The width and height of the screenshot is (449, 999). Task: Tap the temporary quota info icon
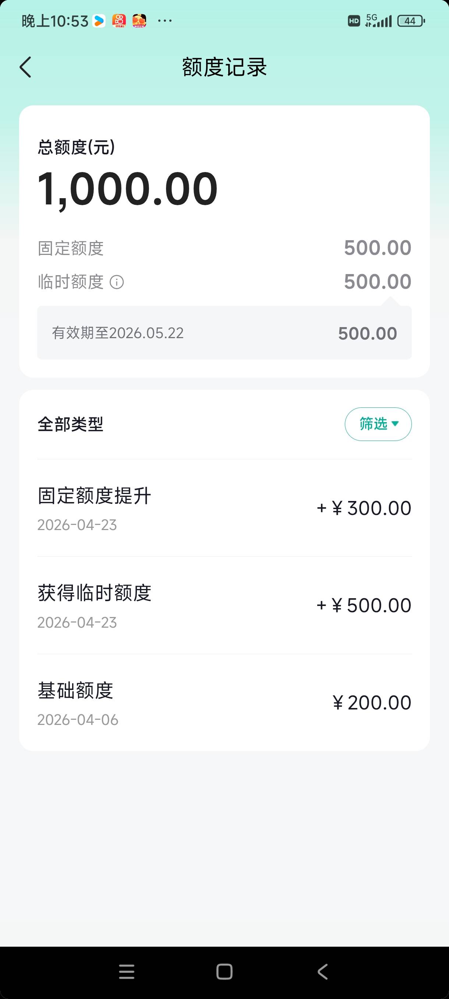[x=117, y=282]
